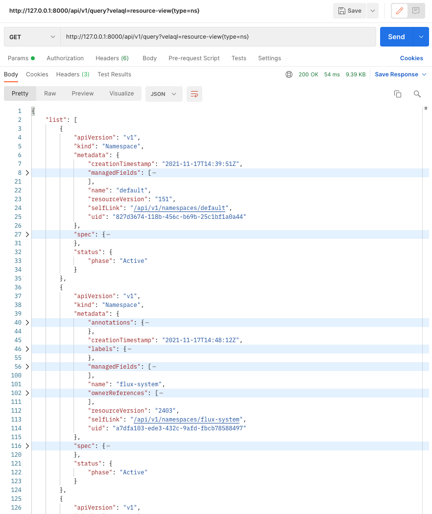Click the uid value 827d3674-118b-456c-b69b-25c1bf1a0a44
The image size is (432, 514).
point(179,217)
